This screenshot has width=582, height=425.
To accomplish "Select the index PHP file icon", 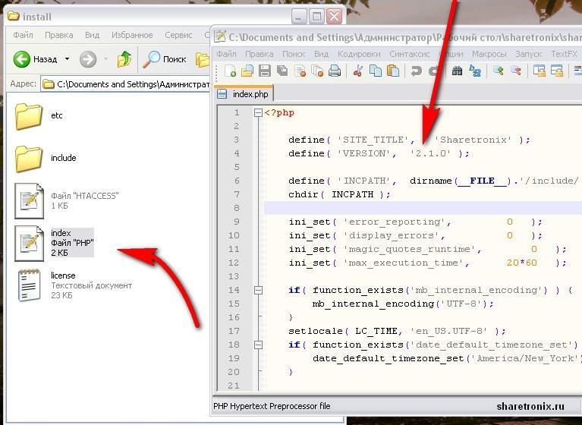I will tap(30, 243).
